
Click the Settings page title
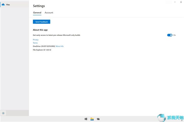(x=39, y=6)
